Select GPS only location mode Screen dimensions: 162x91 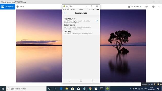pos(81,33)
